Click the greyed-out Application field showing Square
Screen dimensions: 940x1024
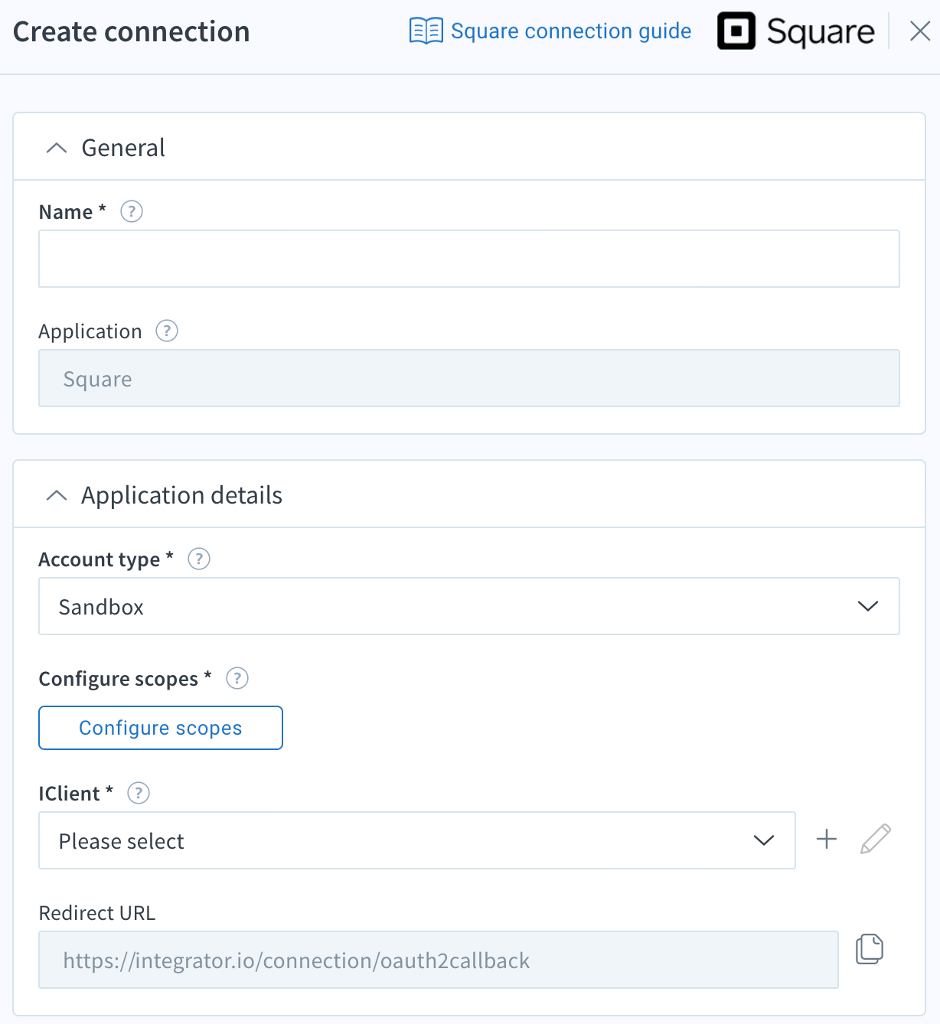[x=468, y=378]
